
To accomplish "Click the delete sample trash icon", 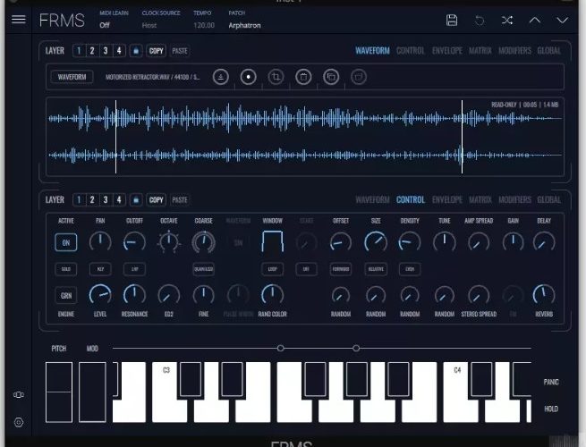I will pyautogui.click(x=303, y=77).
